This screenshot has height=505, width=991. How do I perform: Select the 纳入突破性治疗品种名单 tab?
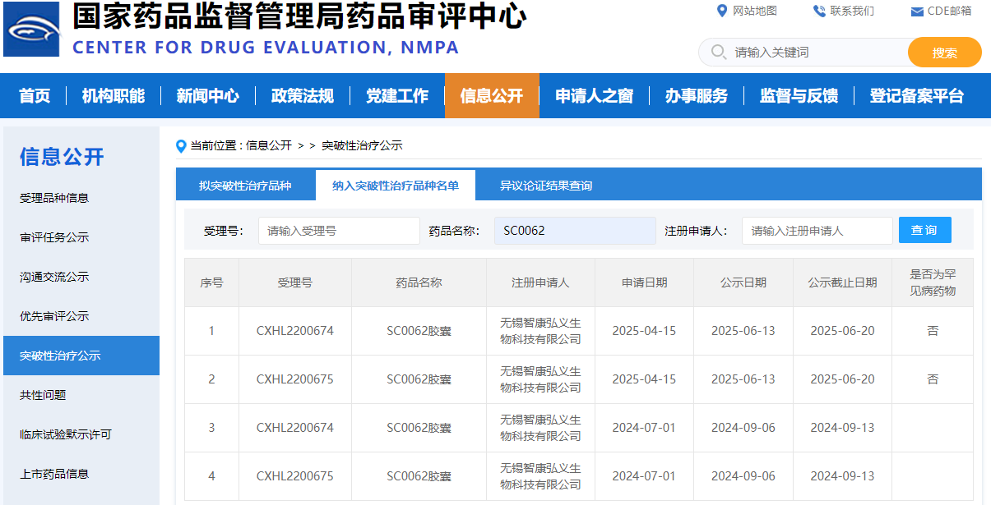396,186
